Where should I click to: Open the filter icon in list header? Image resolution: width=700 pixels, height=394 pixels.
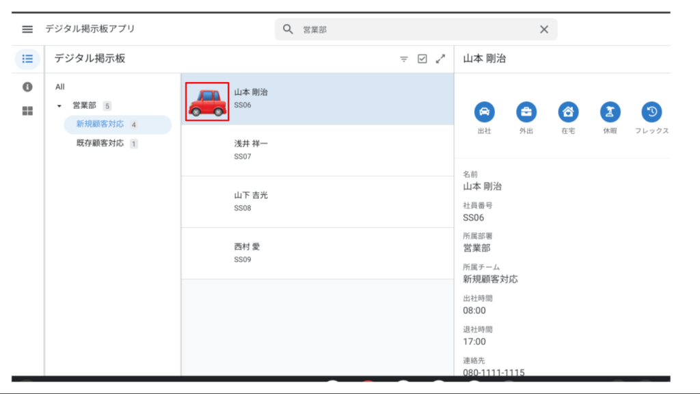click(404, 60)
